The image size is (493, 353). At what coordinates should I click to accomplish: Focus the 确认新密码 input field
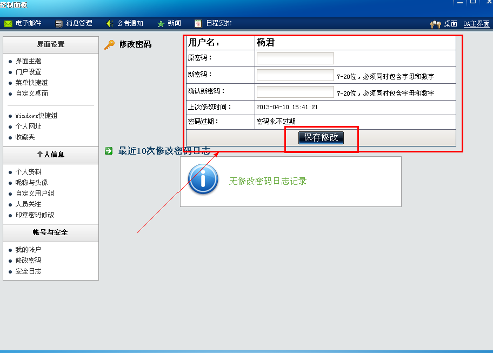295,92
